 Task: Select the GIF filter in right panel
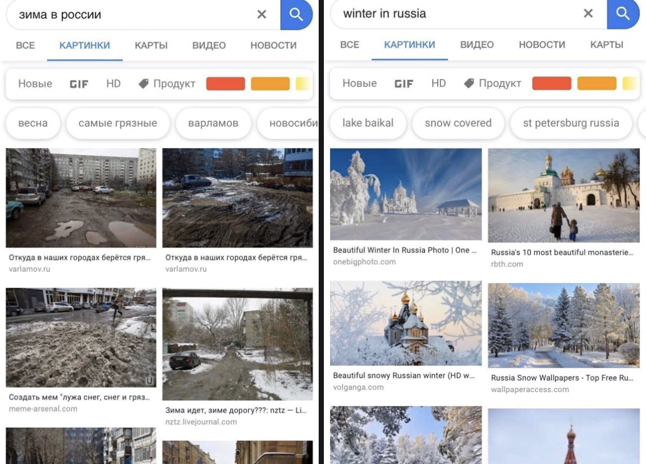tap(404, 84)
